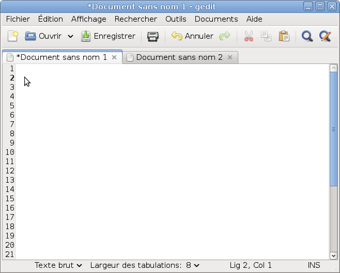Open search with magnifier icon
Viewport: 340px width, 273px height.
pos(307,36)
